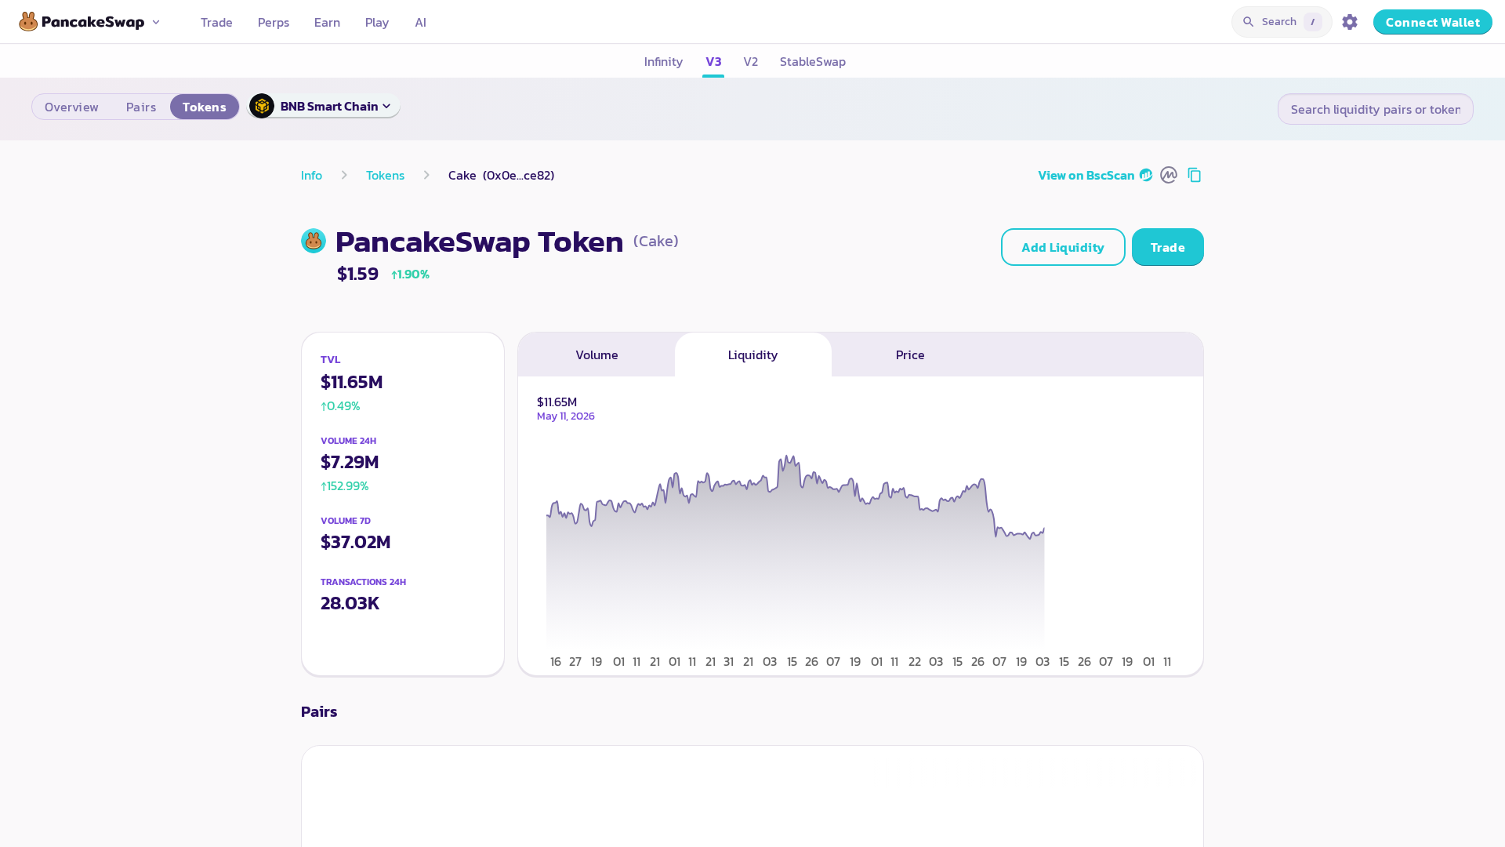The height and width of the screenshot is (847, 1505).
Task: Click the 0.49% TVL change
Action: (340, 406)
